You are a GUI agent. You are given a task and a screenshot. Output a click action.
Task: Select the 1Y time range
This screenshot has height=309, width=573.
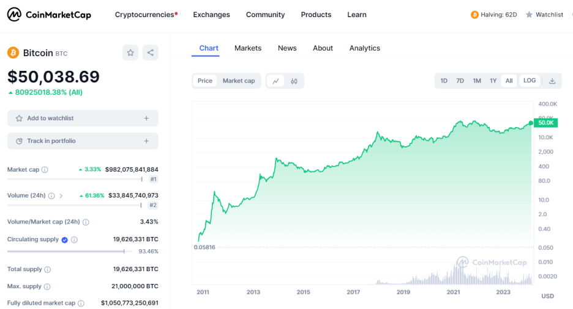point(493,81)
